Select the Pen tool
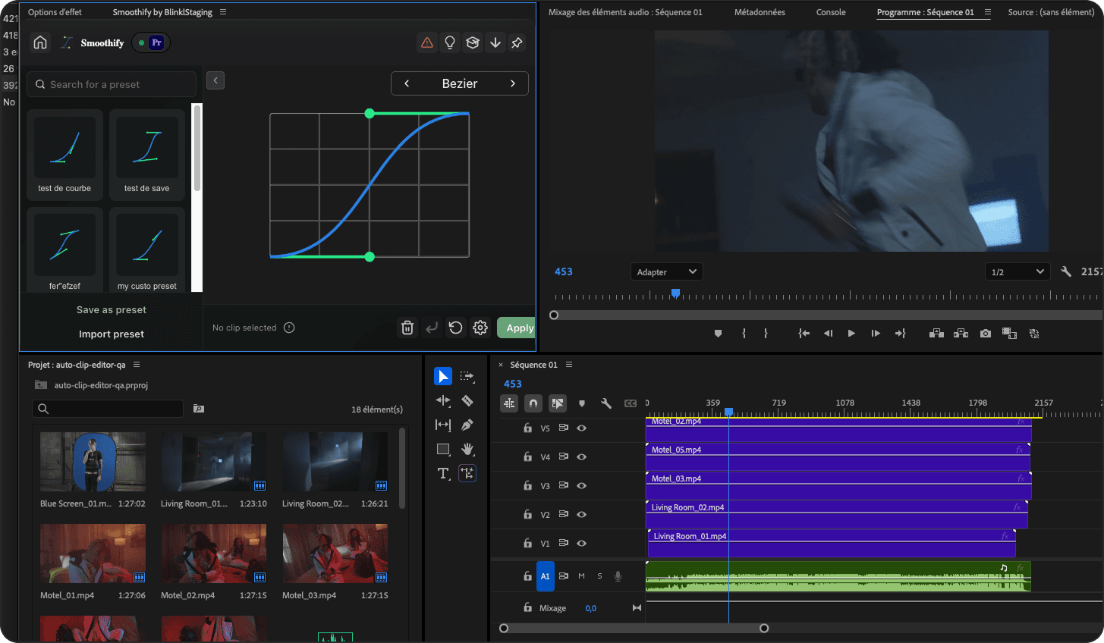 point(467,425)
